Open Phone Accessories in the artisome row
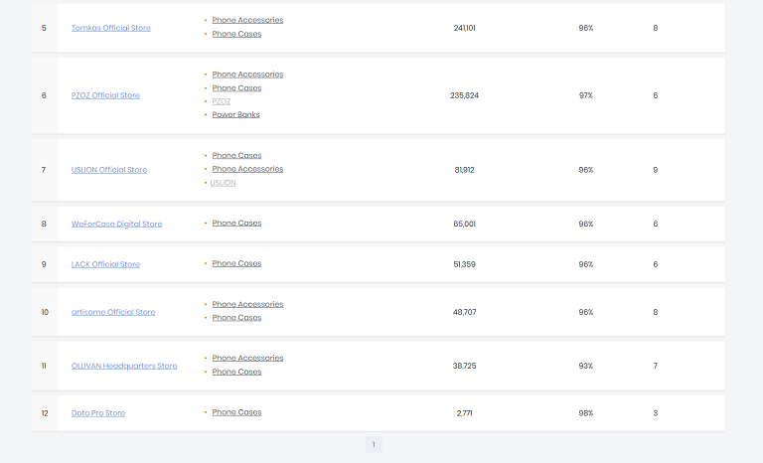Screen dimensions: 763x463 point(247,304)
